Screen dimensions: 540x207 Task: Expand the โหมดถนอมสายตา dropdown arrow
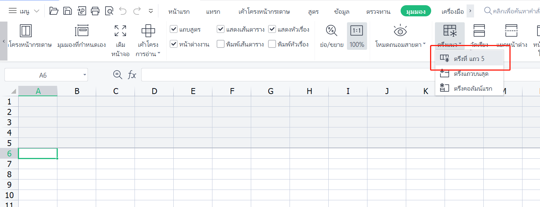424,44
